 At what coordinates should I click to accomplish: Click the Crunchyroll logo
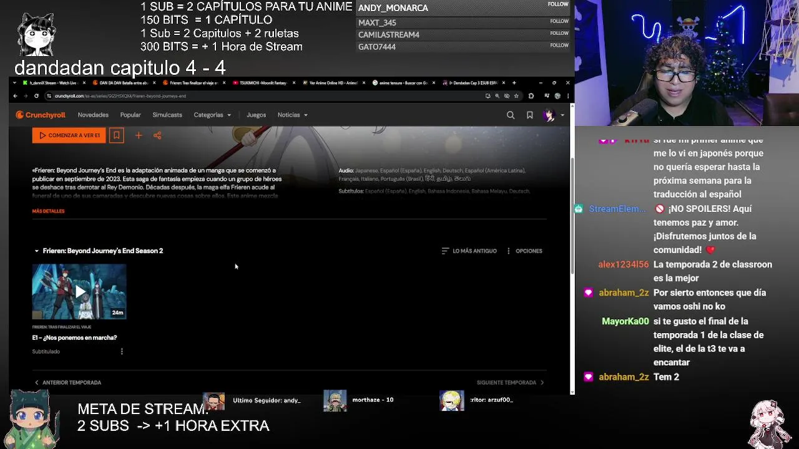[x=41, y=115]
